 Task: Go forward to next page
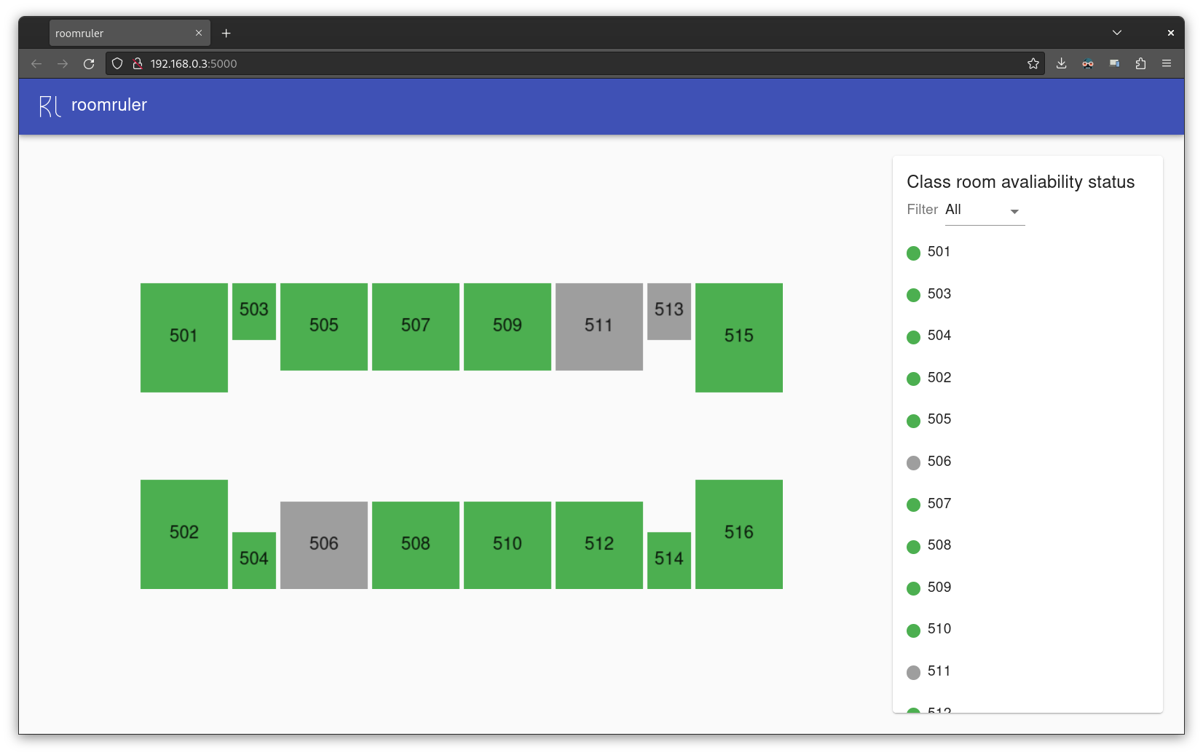click(63, 64)
